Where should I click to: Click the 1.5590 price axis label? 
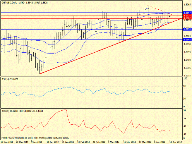(187, 44)
